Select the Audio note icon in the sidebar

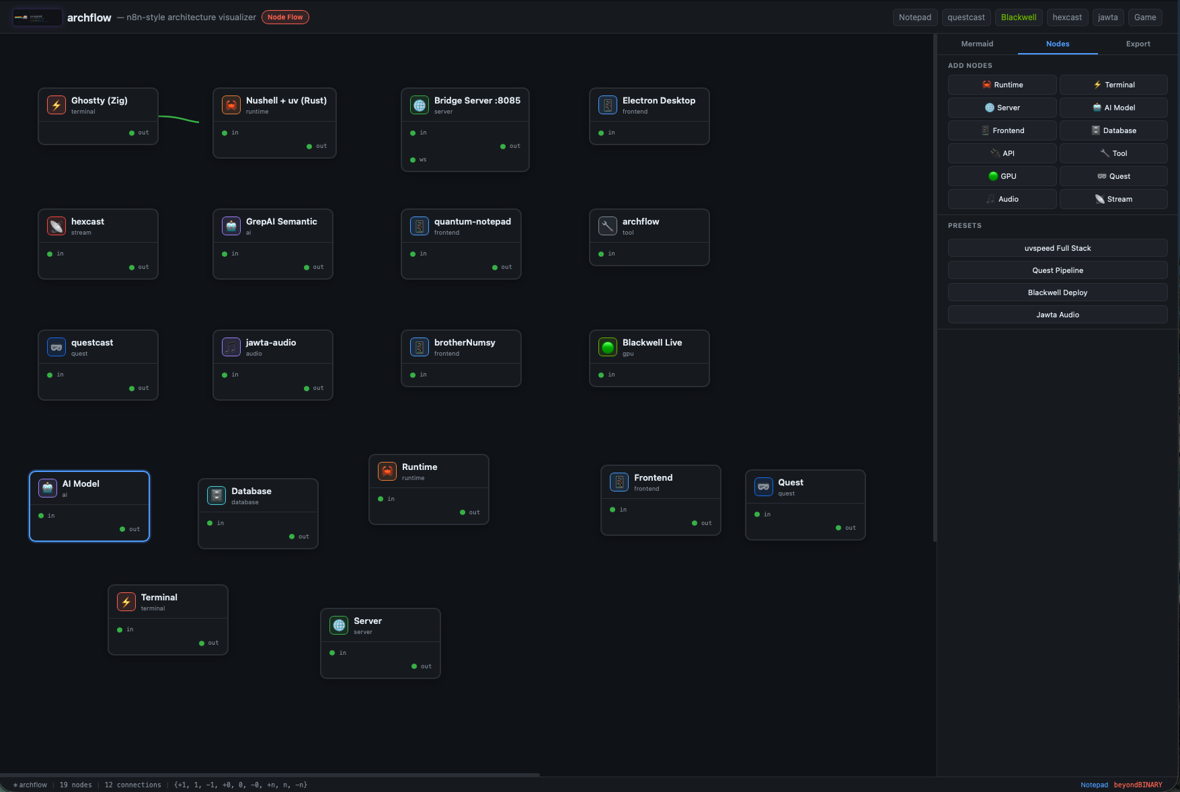point(990,199)
